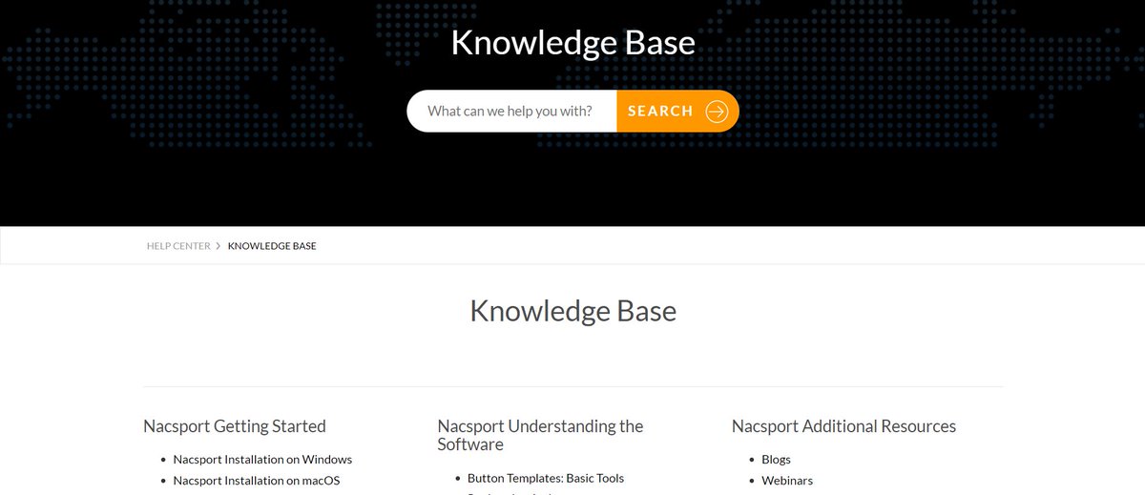This screenshot has height=495, width=1145.
Task: Click the white 'Knowledge Base' banner title
Action: point(572,43)
